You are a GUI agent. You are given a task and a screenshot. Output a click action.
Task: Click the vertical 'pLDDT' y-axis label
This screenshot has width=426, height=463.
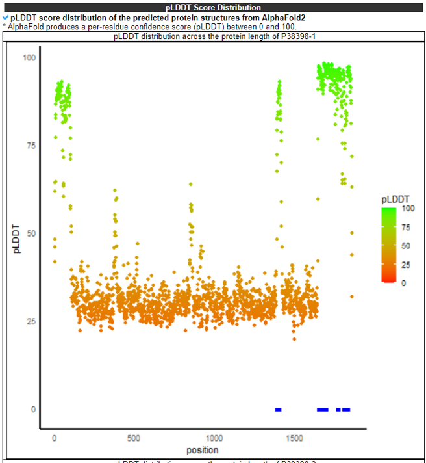(18, 239)
